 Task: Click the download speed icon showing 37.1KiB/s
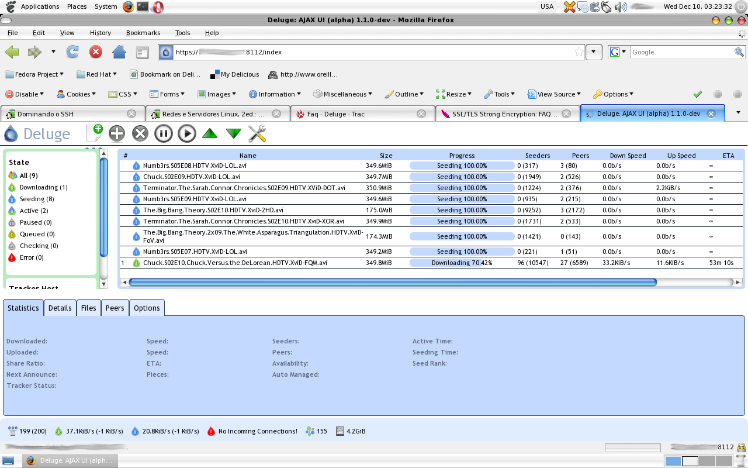pos(58,431)
